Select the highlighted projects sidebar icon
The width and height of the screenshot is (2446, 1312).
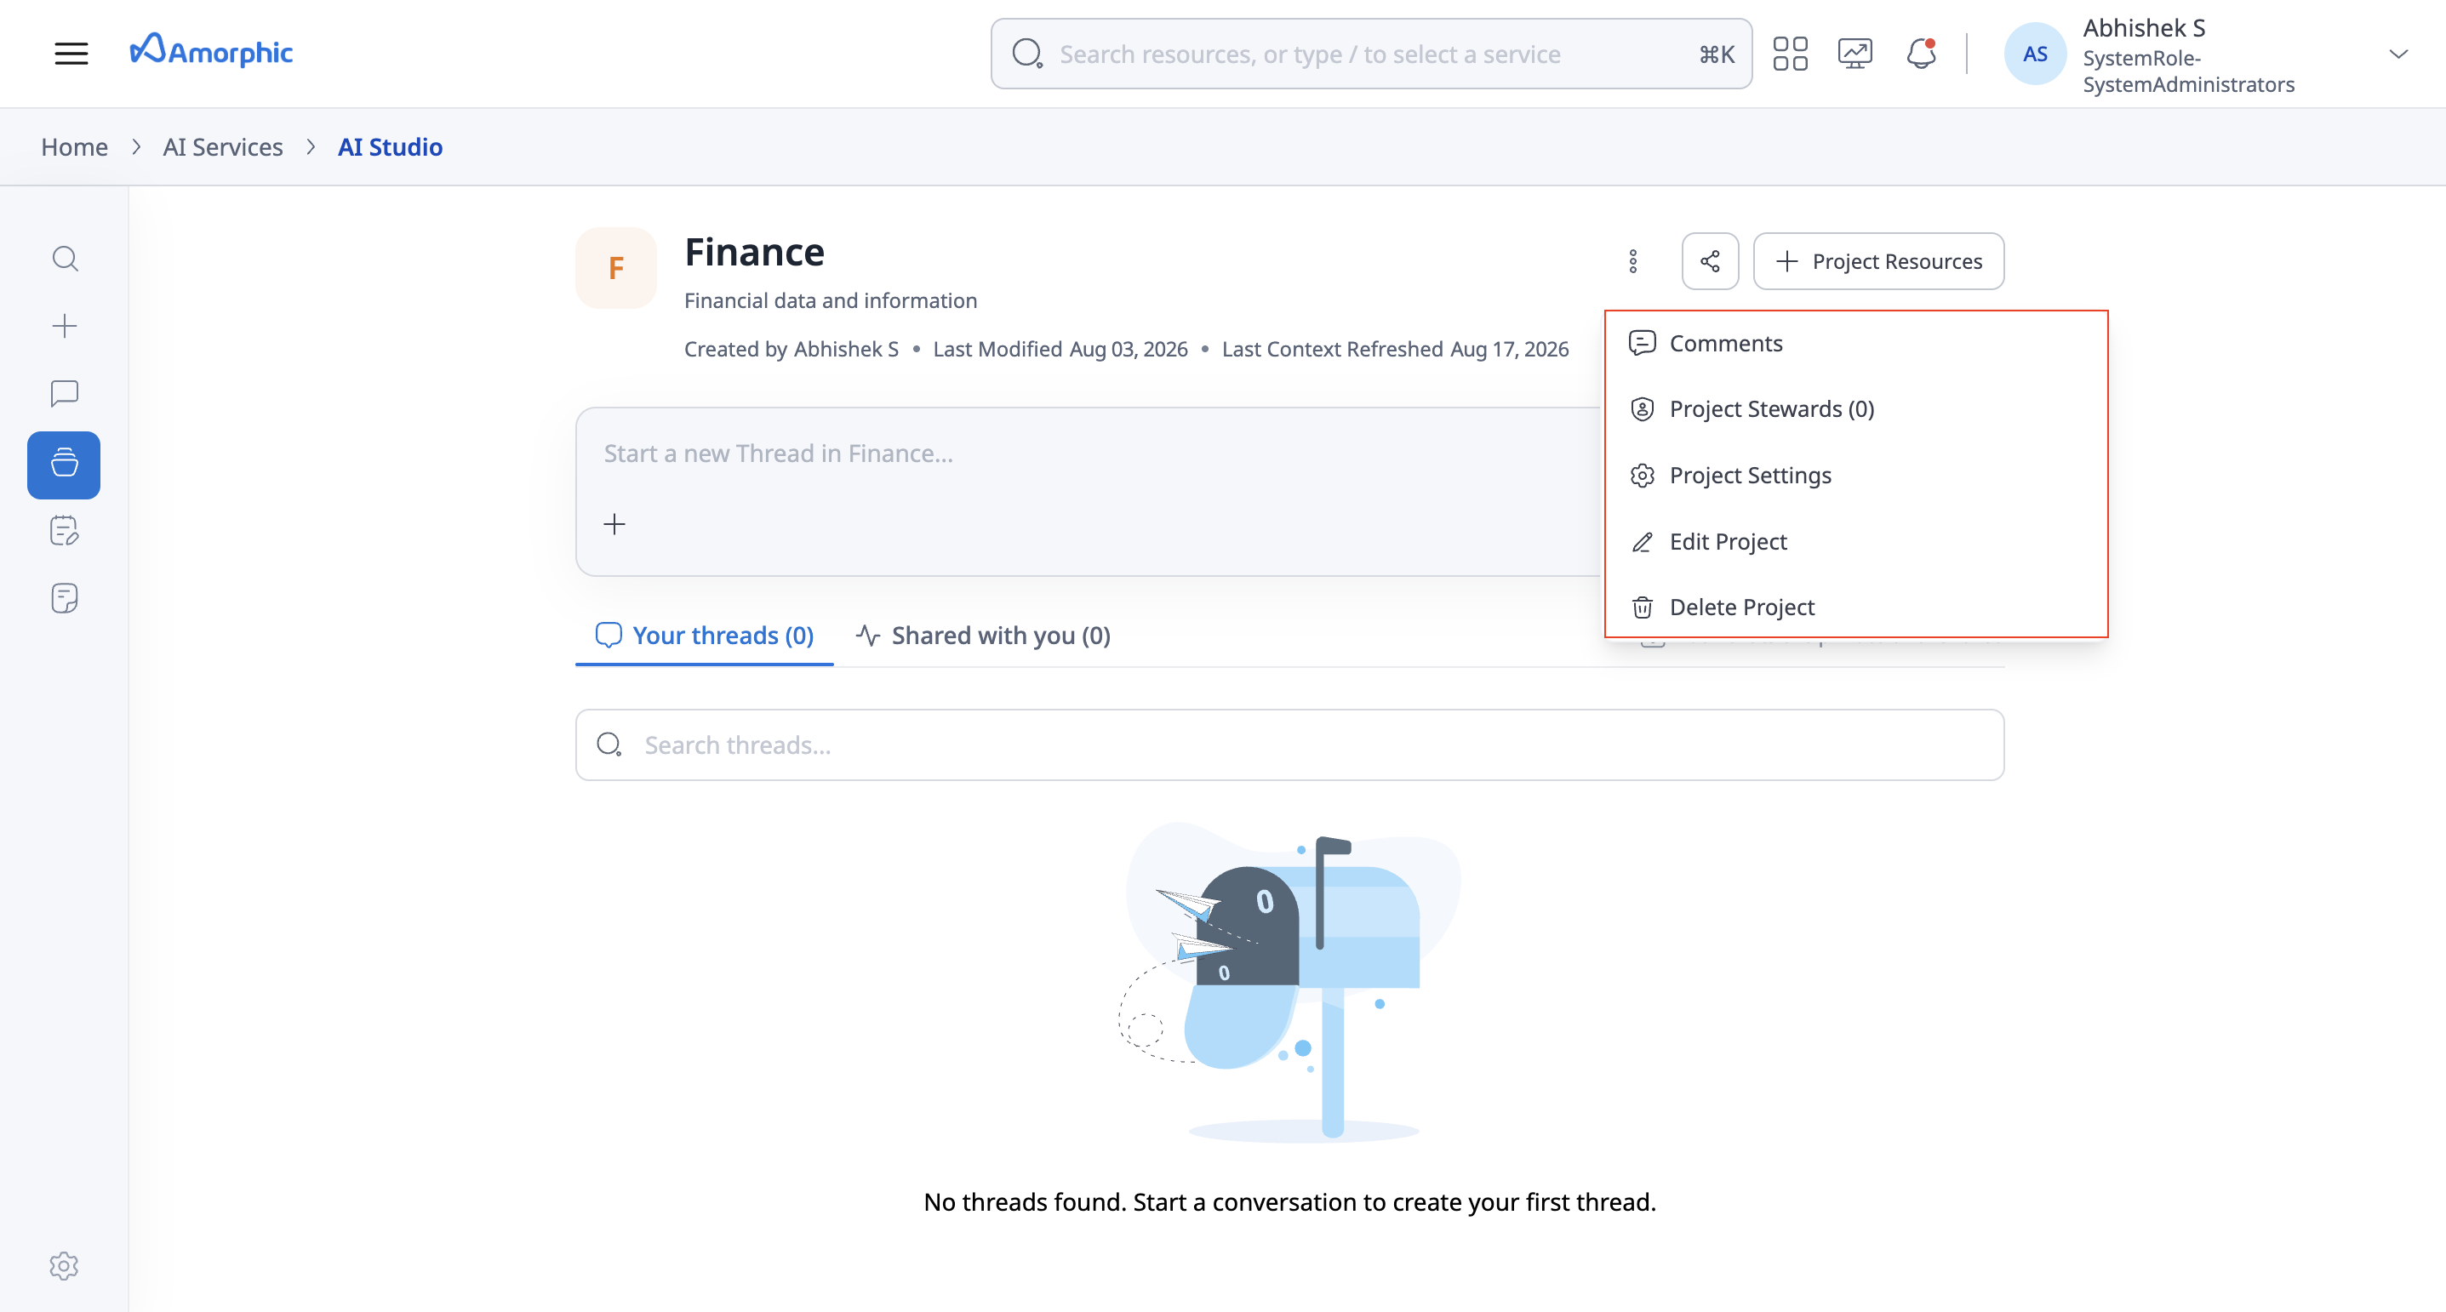pyautogui.click(x=64, y=465)
